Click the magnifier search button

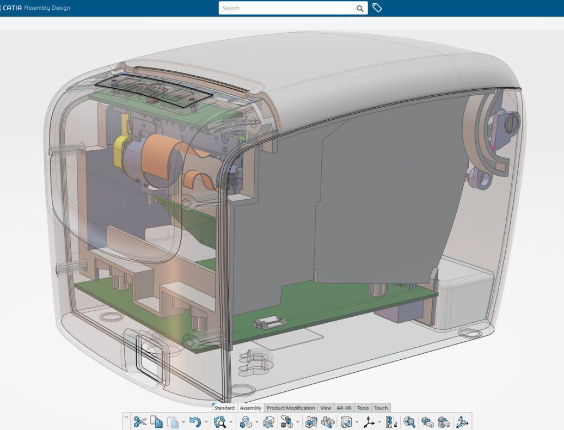click(x=360, y=8)
